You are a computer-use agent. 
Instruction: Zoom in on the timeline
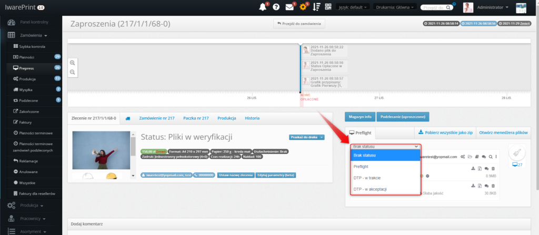tap(72, 63)
